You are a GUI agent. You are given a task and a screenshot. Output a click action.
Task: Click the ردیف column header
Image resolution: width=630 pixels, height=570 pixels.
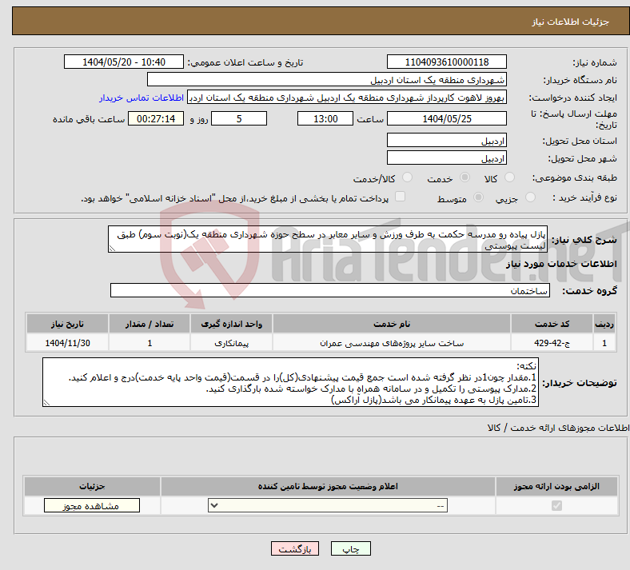(x=604, y=324)
